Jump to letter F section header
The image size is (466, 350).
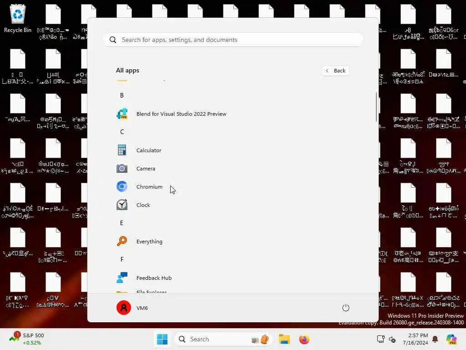click(x=122, y=259)
